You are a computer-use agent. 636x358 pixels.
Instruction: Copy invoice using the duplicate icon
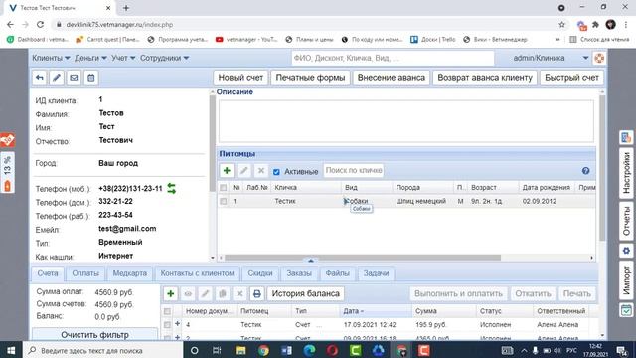223,294
